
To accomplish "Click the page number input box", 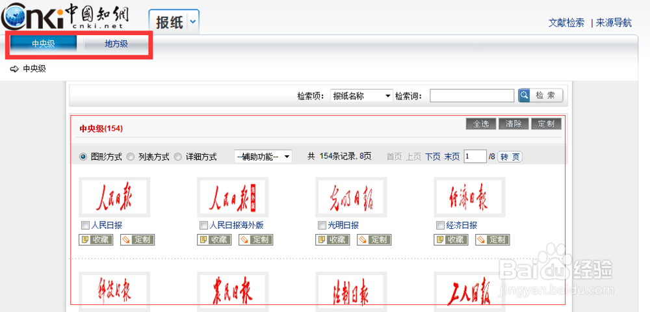I will (475, 157).
